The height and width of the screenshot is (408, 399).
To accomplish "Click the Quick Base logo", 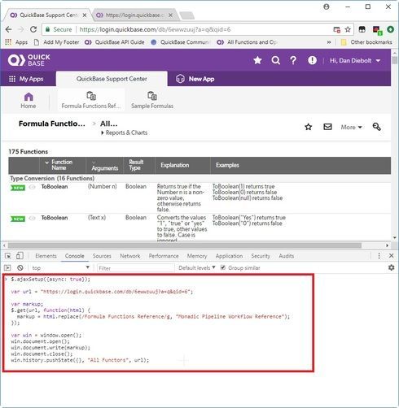I will pyautogui.click(x=28, y=60).
